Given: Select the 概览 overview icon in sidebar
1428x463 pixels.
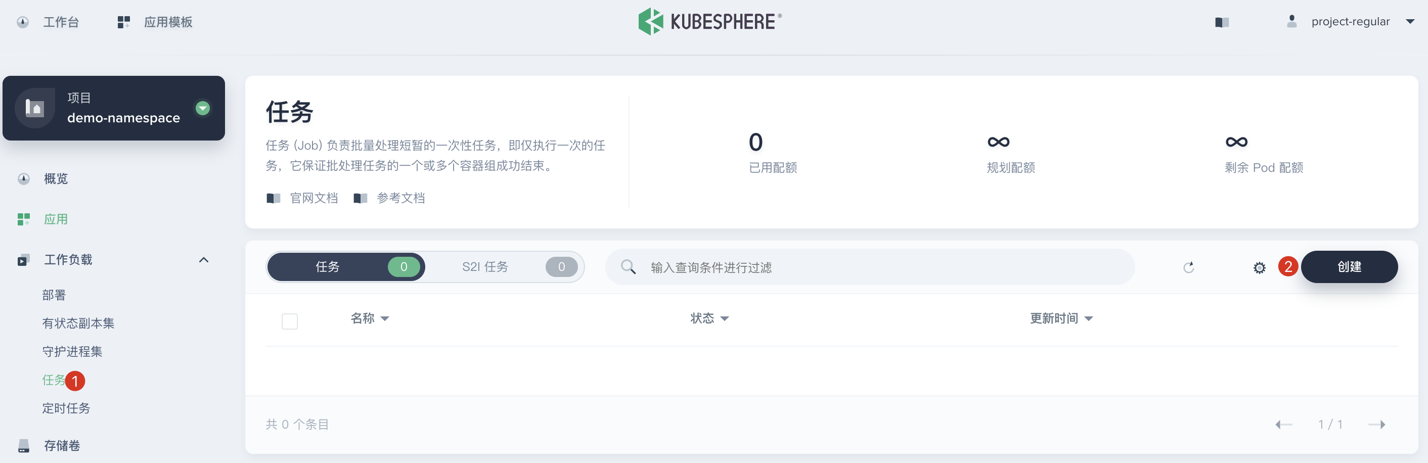Looking at the screenshot, I should point(23,178).
